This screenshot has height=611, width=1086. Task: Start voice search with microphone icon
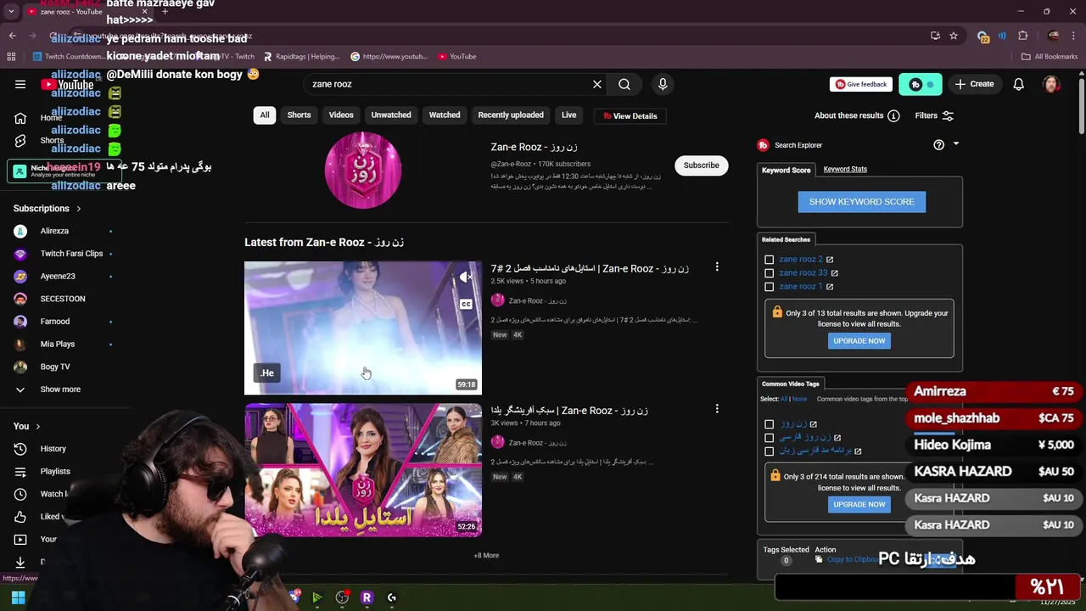(663, 84)
